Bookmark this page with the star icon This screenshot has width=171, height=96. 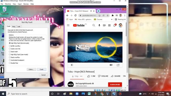pyautogui.click(x=108, y=15)
